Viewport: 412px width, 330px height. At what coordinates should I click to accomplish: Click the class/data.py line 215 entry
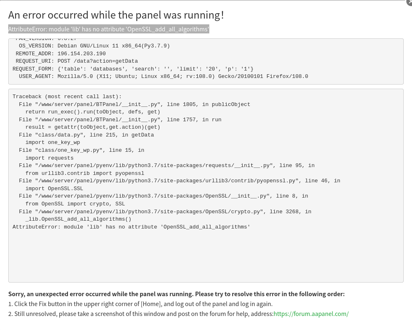[x=86, y=135]
